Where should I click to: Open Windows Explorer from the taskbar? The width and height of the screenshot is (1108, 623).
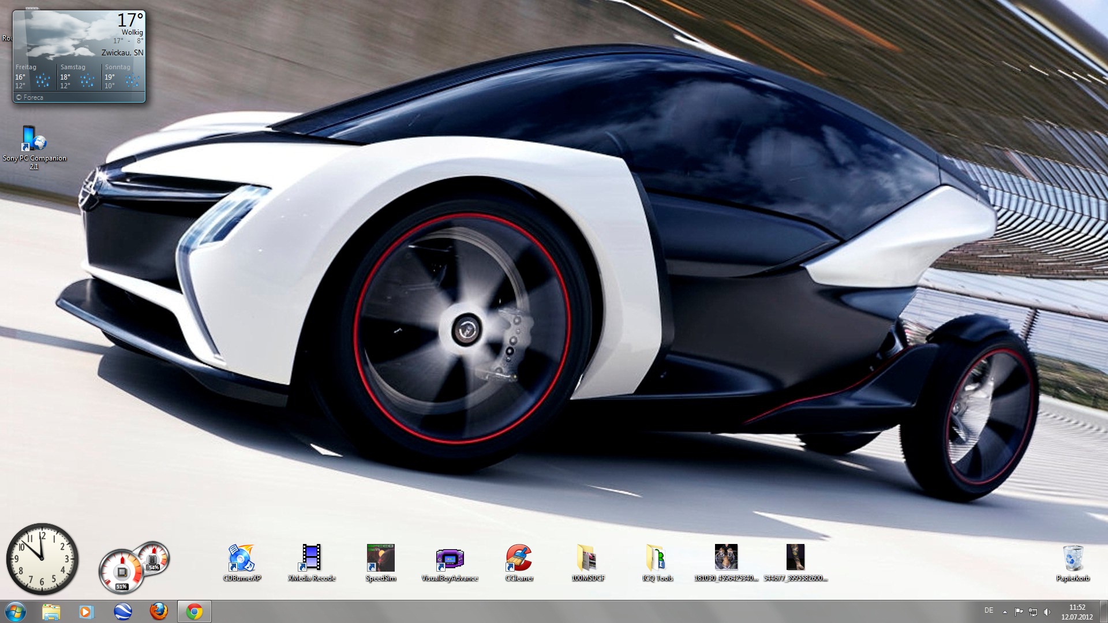point(51,611)
